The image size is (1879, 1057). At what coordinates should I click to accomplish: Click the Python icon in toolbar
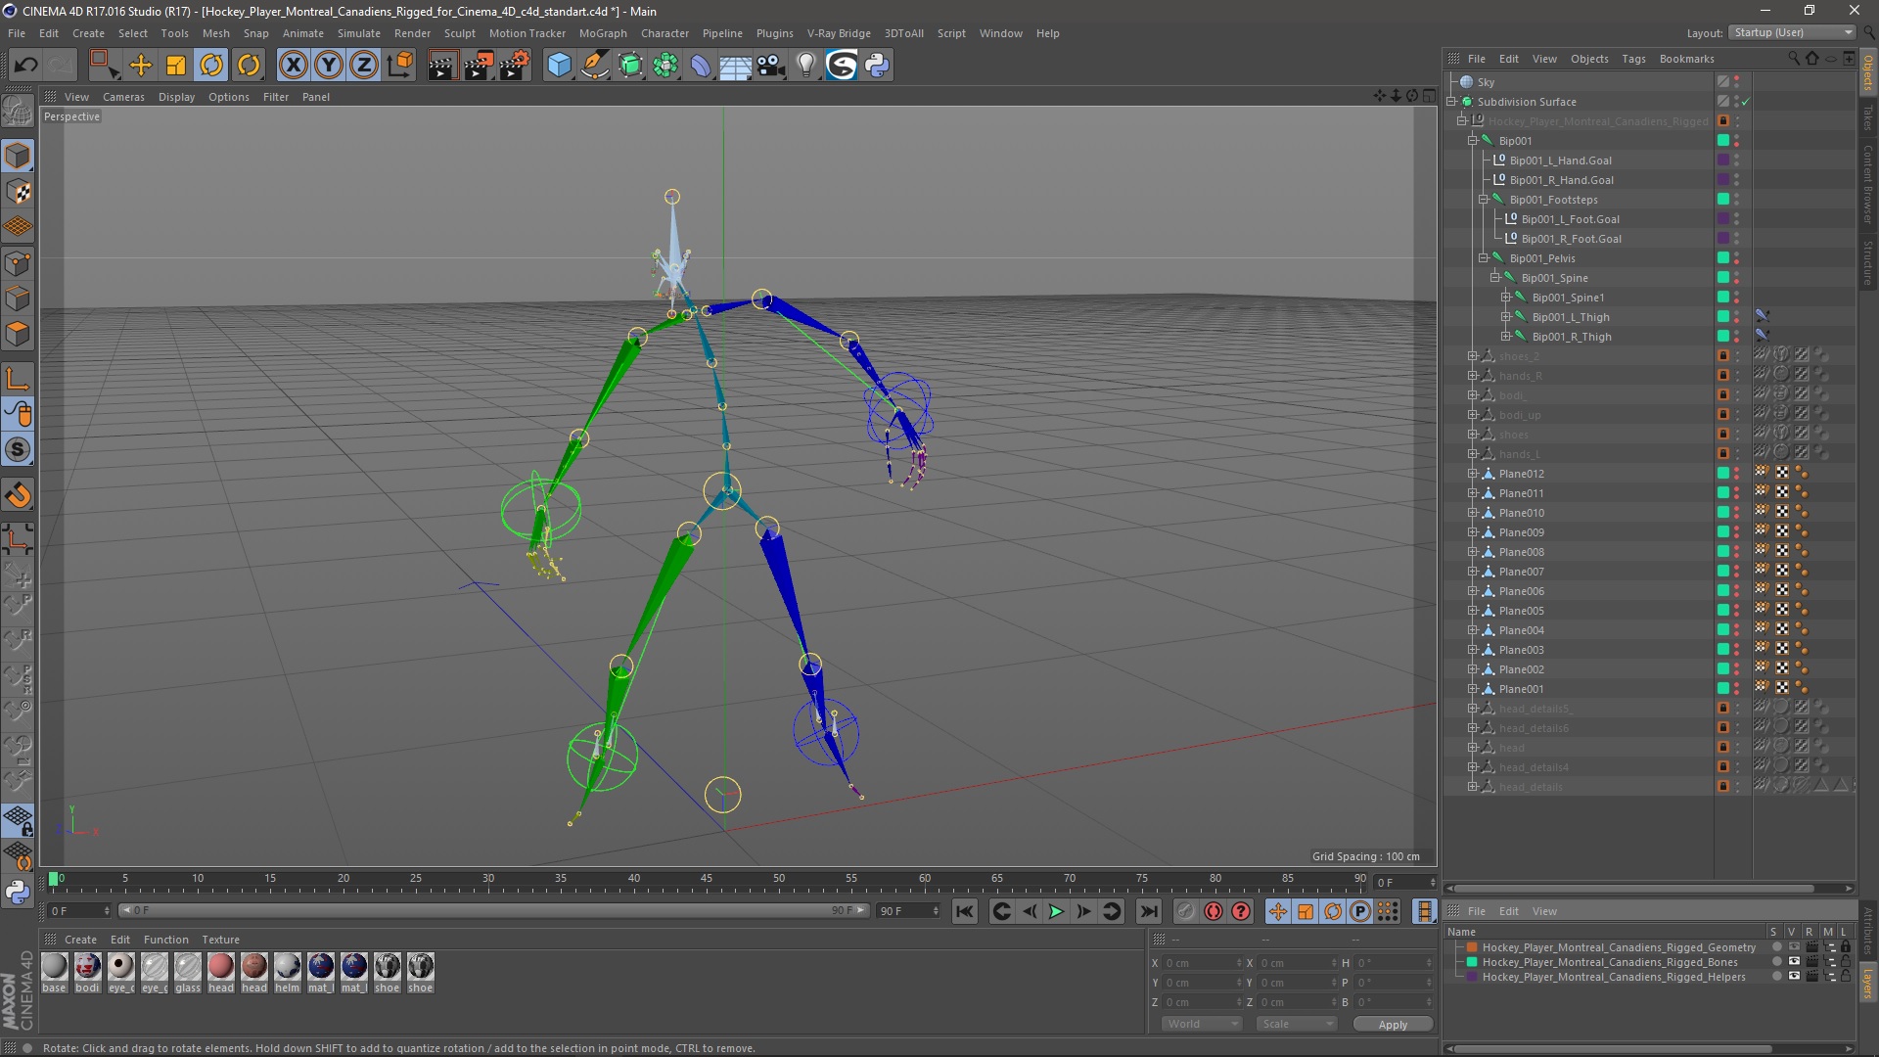coord(877,66)
